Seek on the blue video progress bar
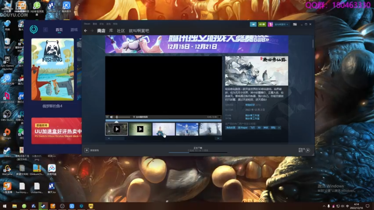The height and width of the screenshot is (210, 374). (x=163, y=120)
